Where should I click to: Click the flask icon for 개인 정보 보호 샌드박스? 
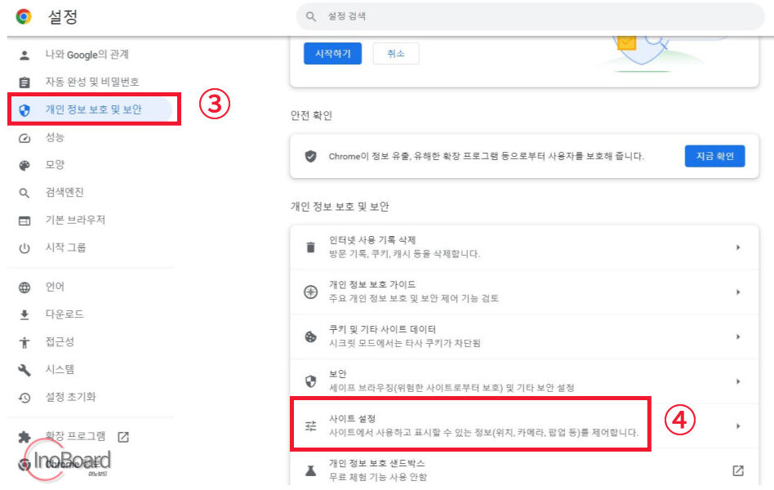click(310, 470)
